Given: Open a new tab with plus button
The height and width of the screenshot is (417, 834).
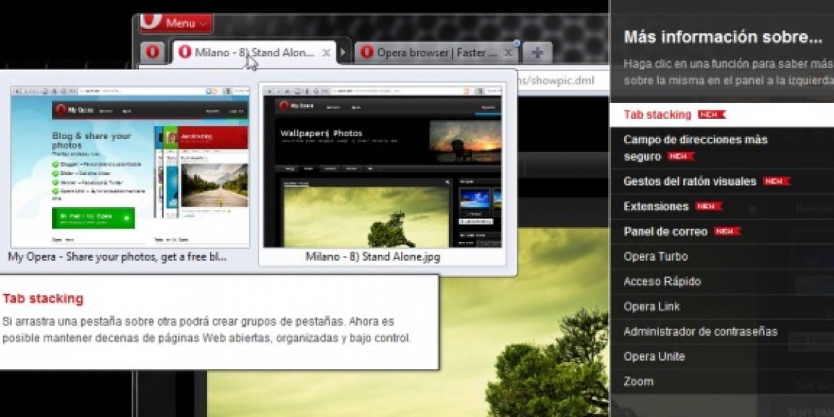Looking at the screenshot, I should [537, 53].
